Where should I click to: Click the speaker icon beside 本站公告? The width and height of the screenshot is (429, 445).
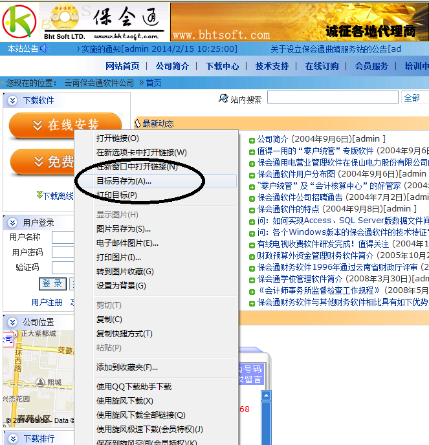(45, 49)
